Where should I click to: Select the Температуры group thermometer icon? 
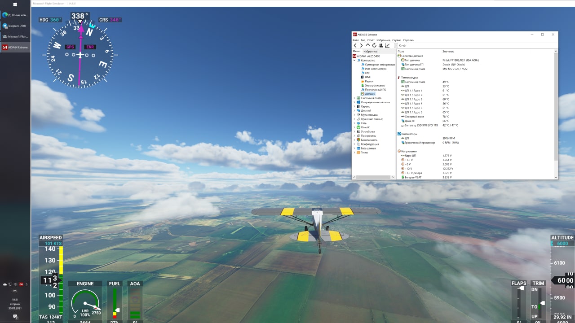tap(399, 78)
